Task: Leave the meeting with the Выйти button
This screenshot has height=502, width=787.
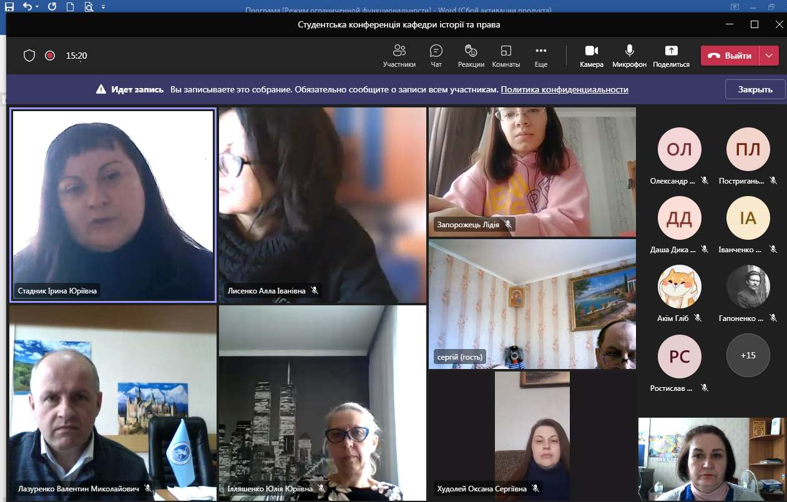Action: click(x=730, y=56)
